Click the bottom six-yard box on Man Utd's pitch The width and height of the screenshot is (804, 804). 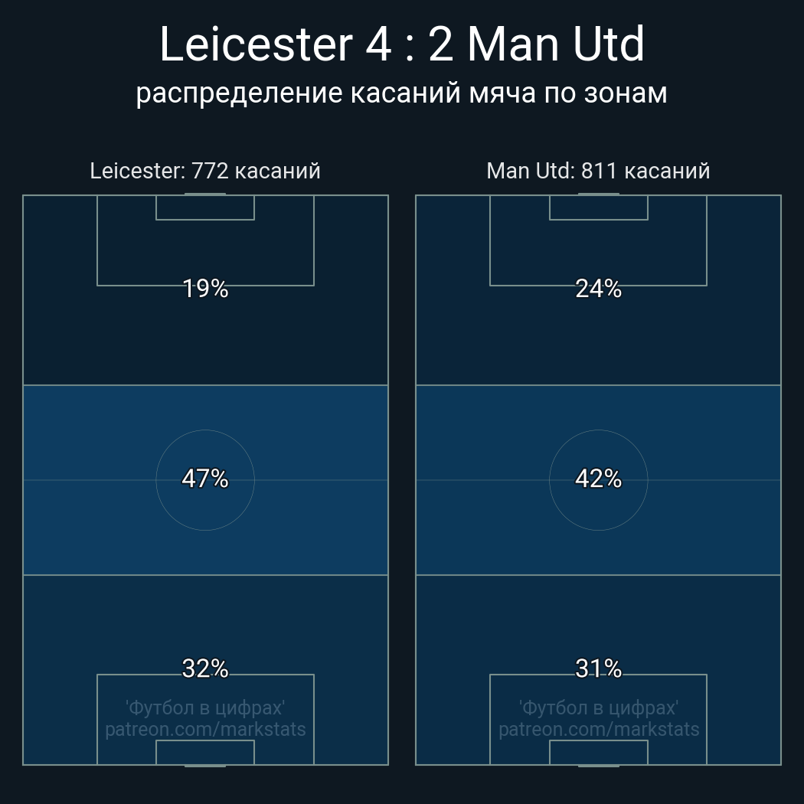point(599,753)
